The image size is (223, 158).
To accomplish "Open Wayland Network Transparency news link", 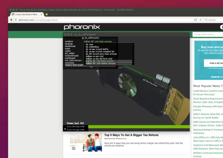I will (208, 131).
